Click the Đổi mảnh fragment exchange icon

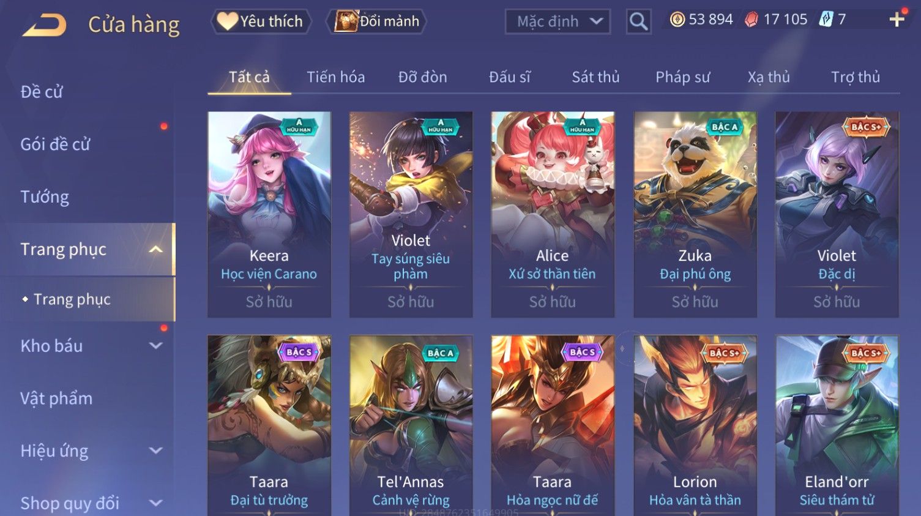pyautogui.click(x=346, y=21)
